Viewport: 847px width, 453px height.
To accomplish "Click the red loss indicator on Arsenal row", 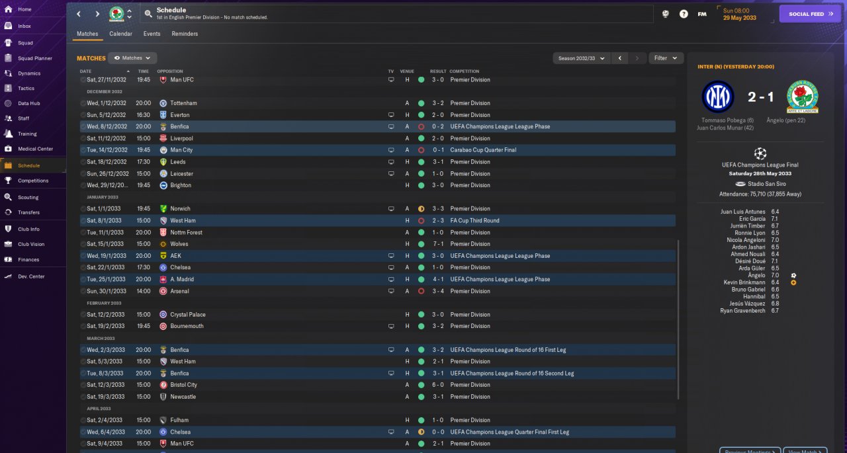I will pyautogui.click(x=421, y=291).
